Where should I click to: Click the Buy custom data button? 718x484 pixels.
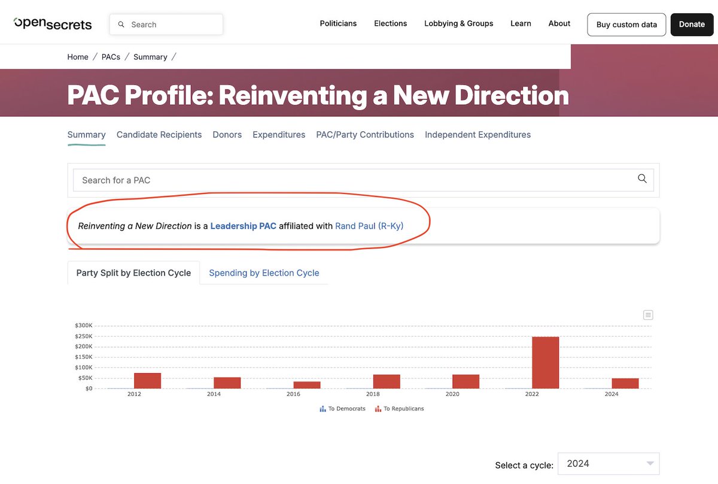click(626, 25)
